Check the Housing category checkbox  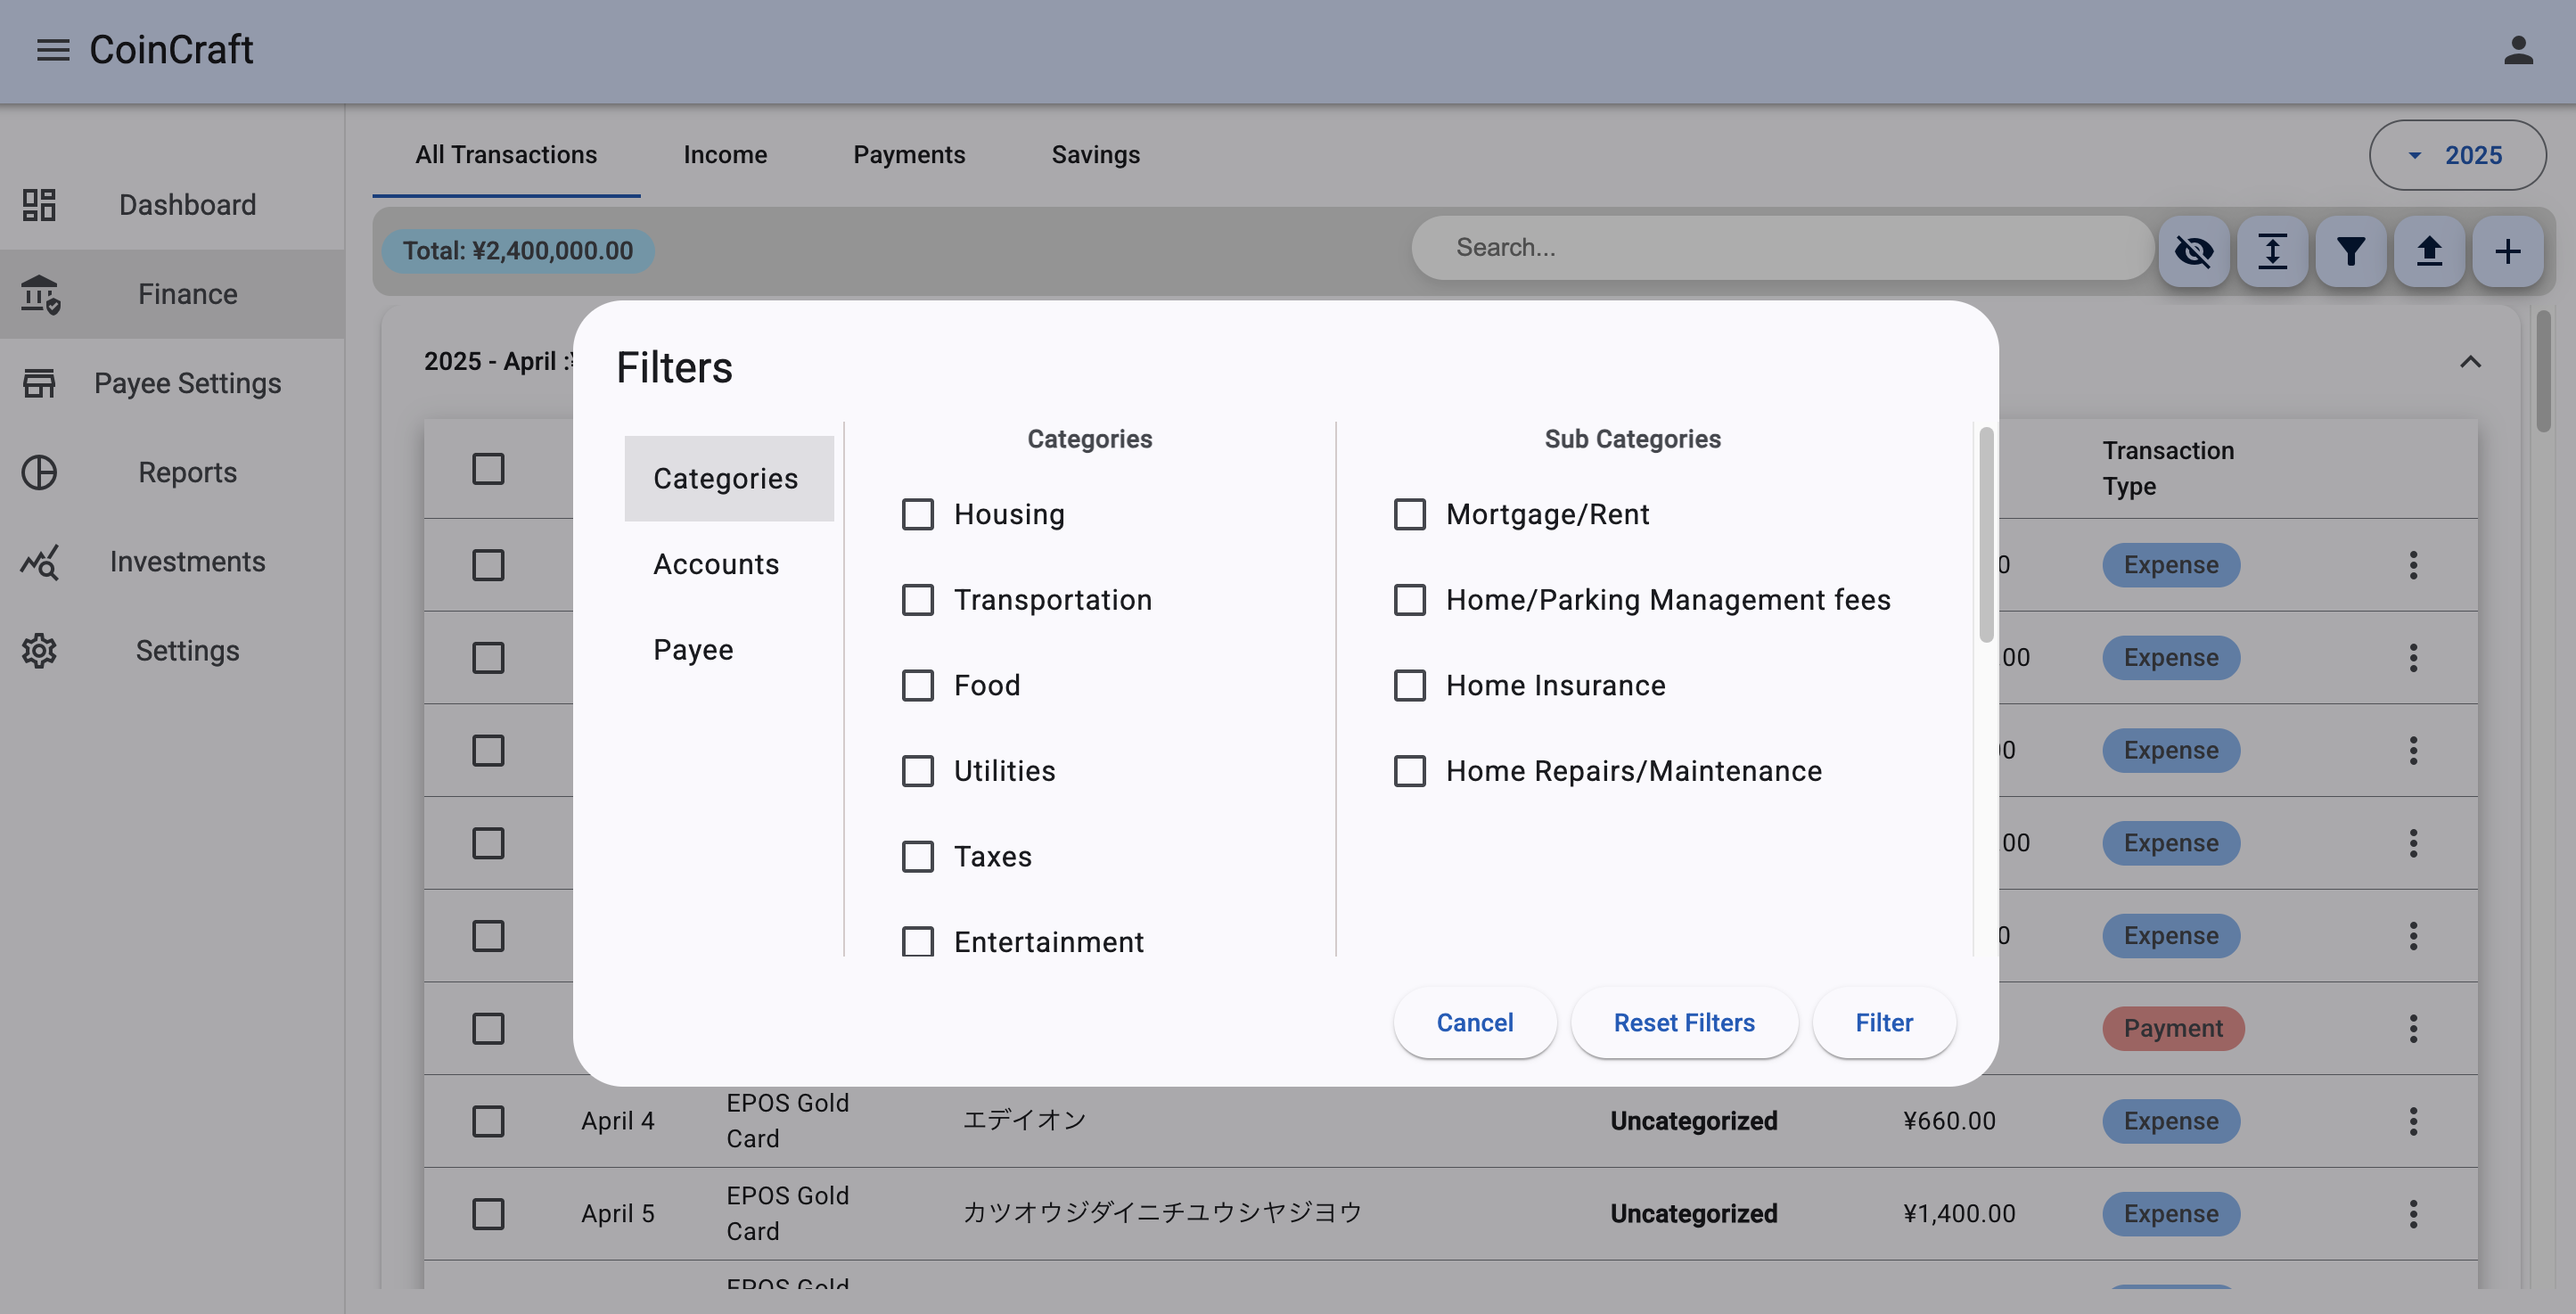[x=917, y=514]
